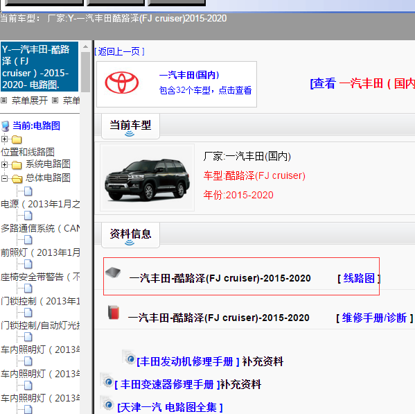Open 丰田发动机修理手册 link

click(x=188, y=361)
